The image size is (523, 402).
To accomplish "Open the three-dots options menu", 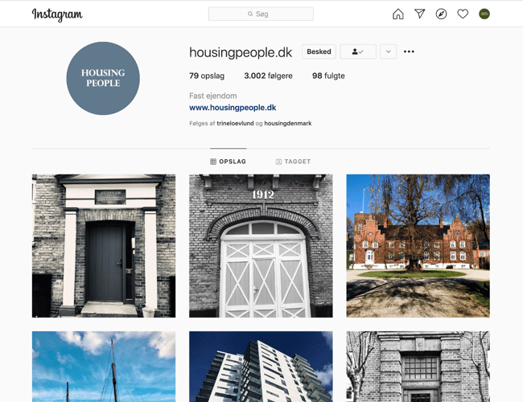I will 409,51.
